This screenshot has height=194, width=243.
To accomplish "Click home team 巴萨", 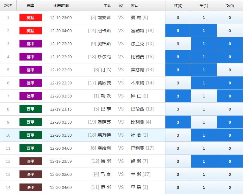I will tap(106, 109).
